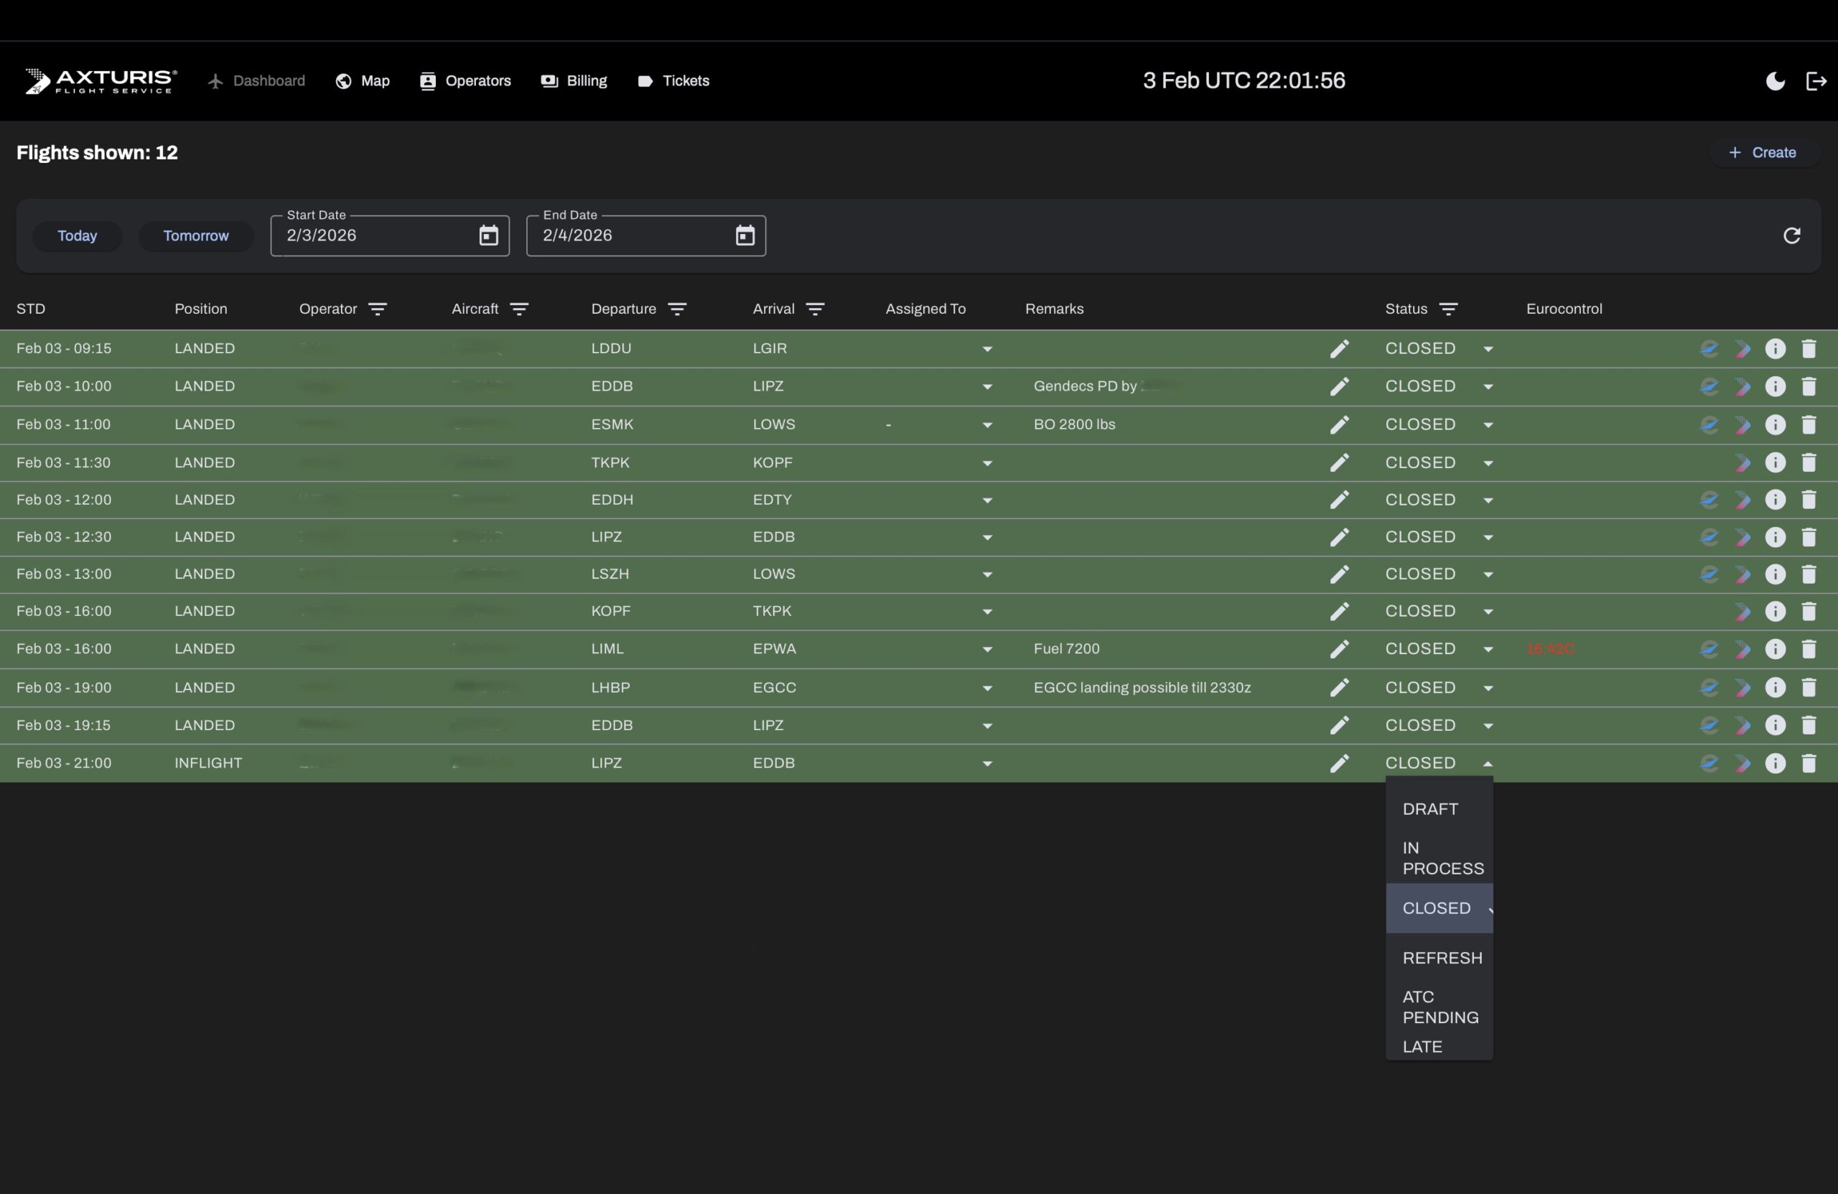1838x1194 pixels.
Task: Click purple arrow icon on TKPK flight
Action: pyautogui.click(x=1743, y=462)
